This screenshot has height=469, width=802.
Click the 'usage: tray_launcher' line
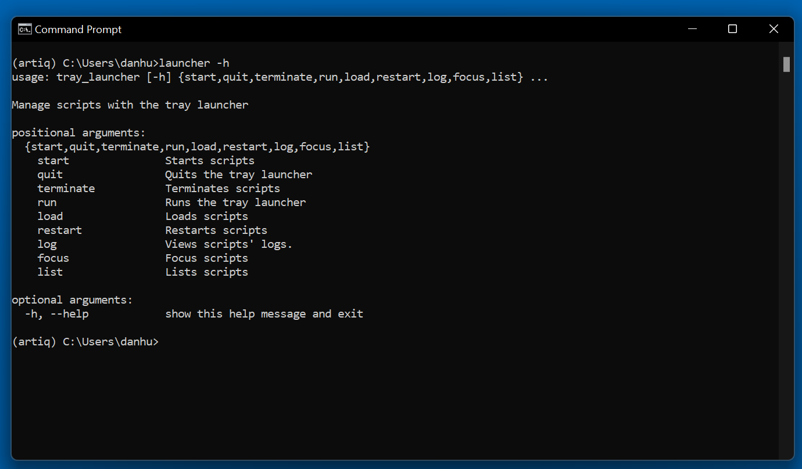[280, 77]
